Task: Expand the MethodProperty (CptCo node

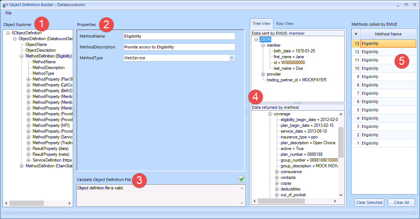Action: 28,85
